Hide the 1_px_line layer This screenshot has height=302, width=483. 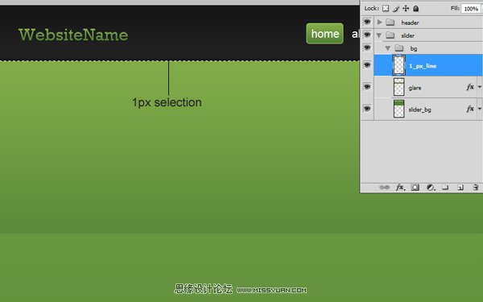coord(367,64)
